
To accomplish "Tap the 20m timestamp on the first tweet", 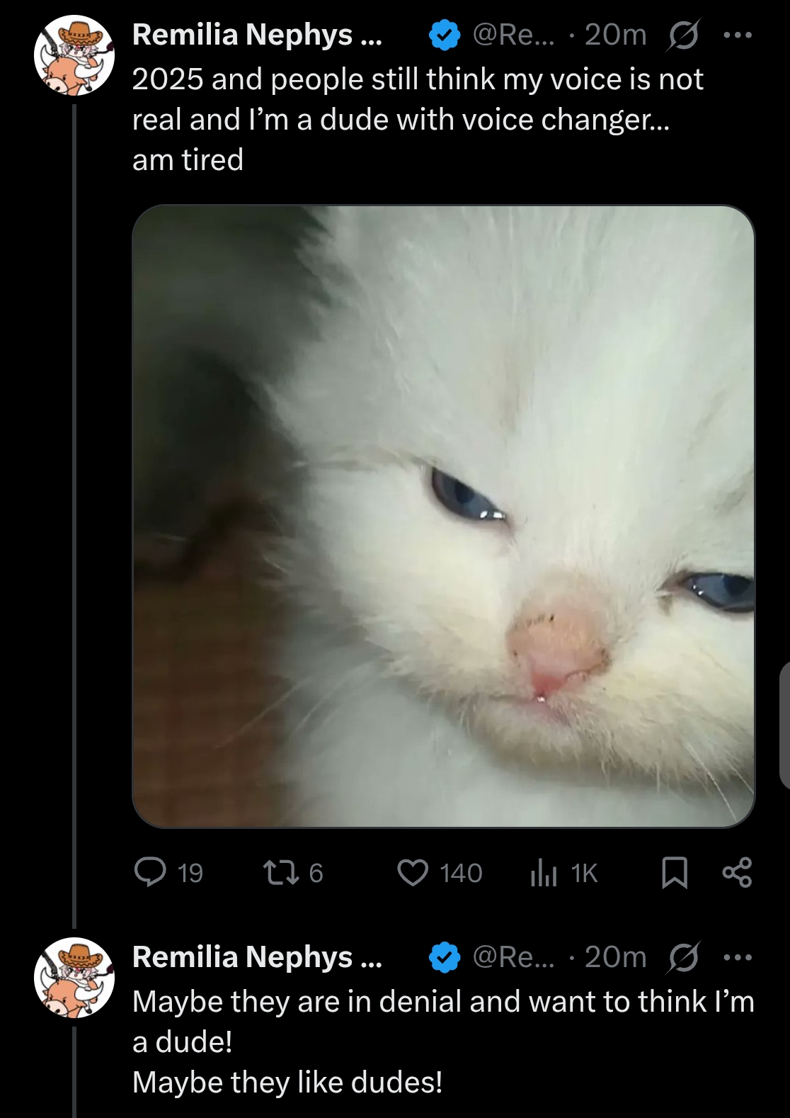I will [x=615, y=35].
